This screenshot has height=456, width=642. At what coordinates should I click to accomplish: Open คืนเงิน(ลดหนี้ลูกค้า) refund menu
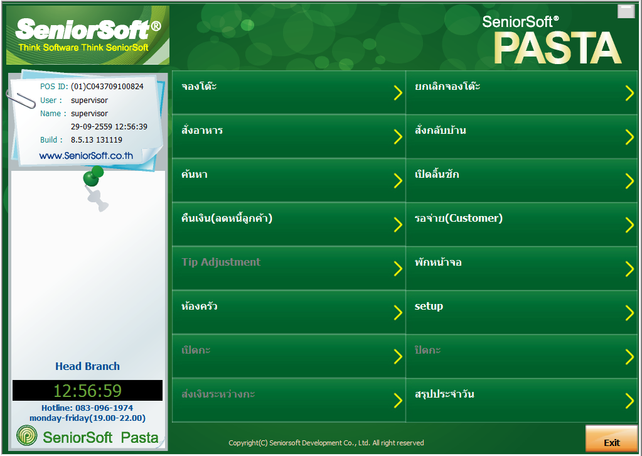coord(289,224)
